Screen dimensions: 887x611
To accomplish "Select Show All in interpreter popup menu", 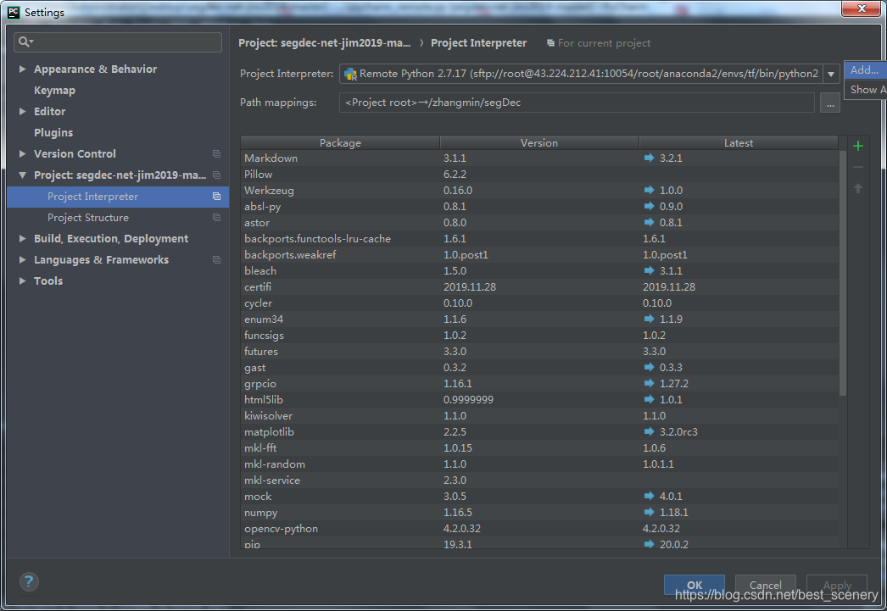I will (x=865, y=89).
